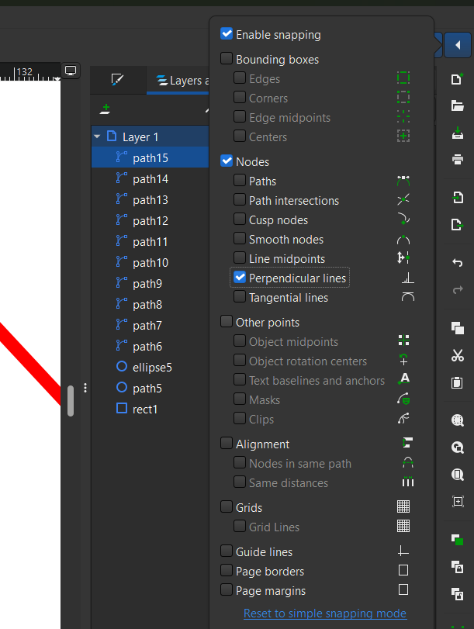Enable Path intersections snapping
Screen dimensions: 474x629
(x=240, y=199)
